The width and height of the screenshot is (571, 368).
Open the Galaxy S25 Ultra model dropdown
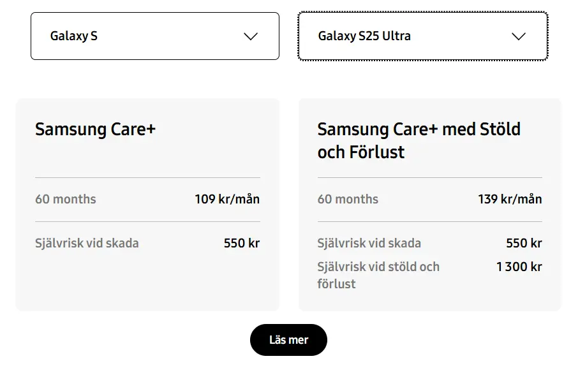pyautogui.click(x=422, y=36)
